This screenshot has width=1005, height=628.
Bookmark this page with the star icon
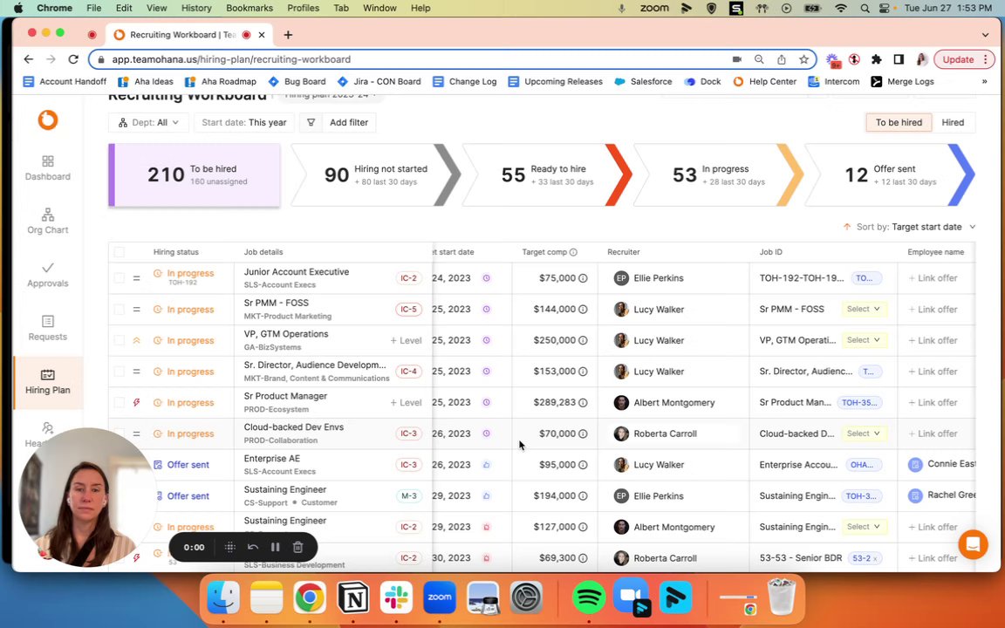pos(803,59)
